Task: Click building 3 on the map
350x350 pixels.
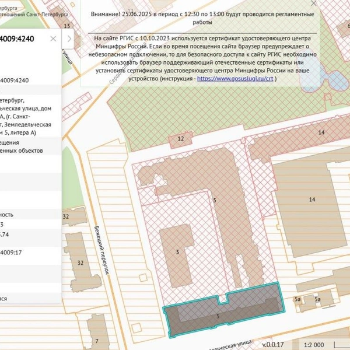Action: click(177, 252)
